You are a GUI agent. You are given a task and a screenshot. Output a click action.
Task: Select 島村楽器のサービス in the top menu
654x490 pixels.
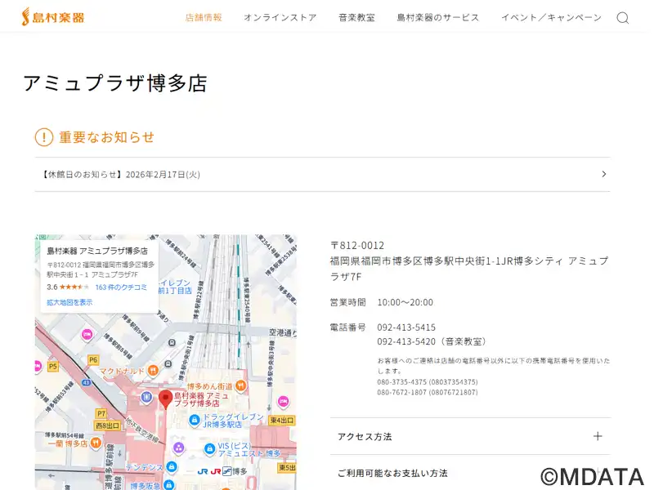point(438,17)
